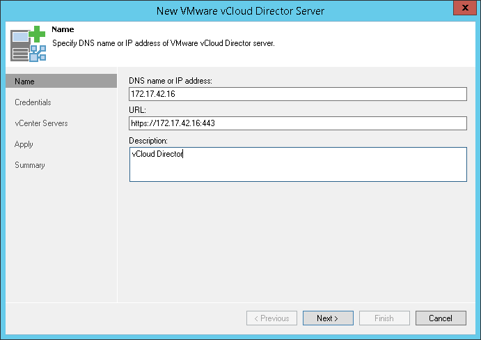Jump to the Summary step
This screenshot has height=340, width=481.
[30, 165]
